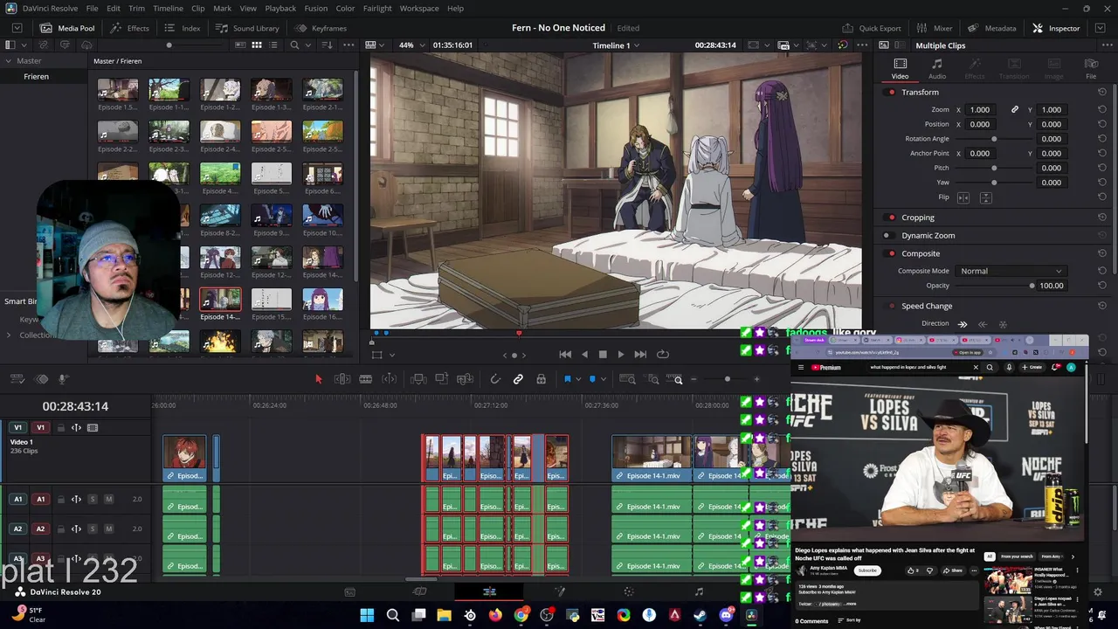
Task: Mute track A1 with M button
Action: (x=108, y=499)
